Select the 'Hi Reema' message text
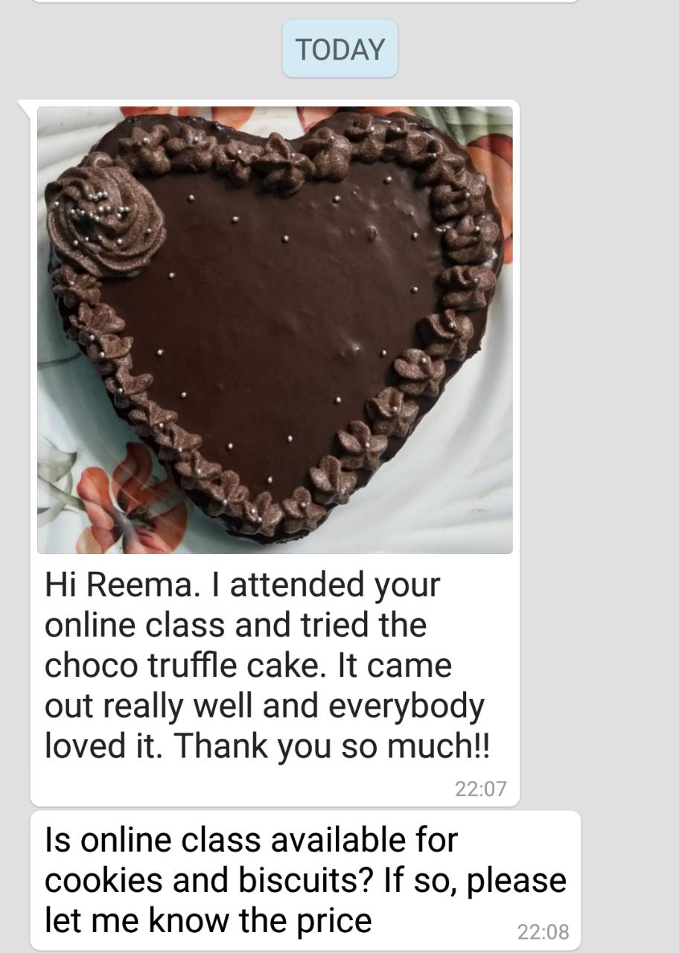The image size is (679, 953). coord(267,665)
